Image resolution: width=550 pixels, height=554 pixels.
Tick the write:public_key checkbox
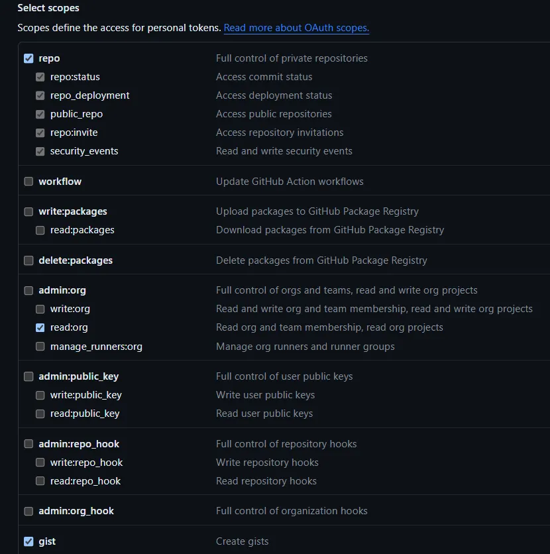[40, 396]
